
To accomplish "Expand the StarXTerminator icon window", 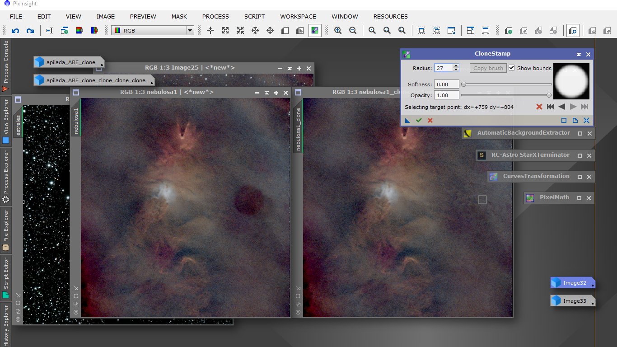I will [x=580, y=155].
